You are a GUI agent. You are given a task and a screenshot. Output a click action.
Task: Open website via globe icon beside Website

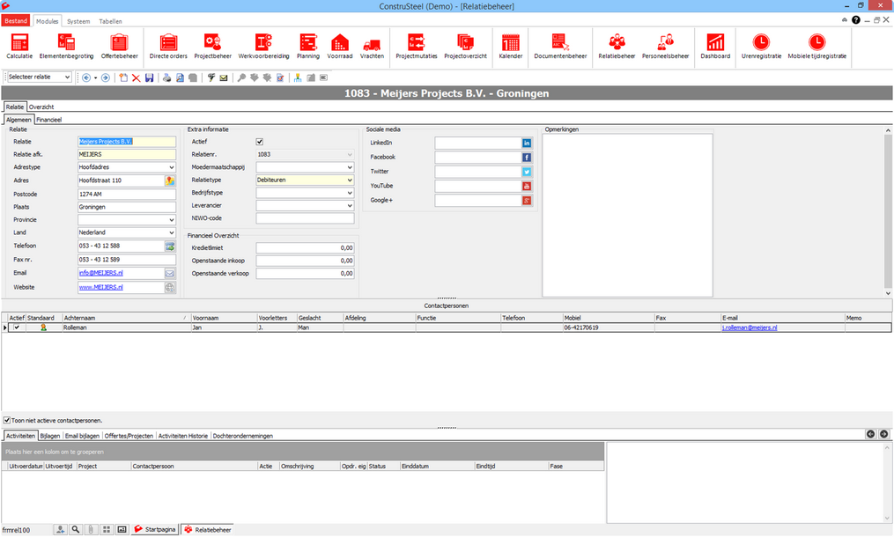(x=170, y=287)
